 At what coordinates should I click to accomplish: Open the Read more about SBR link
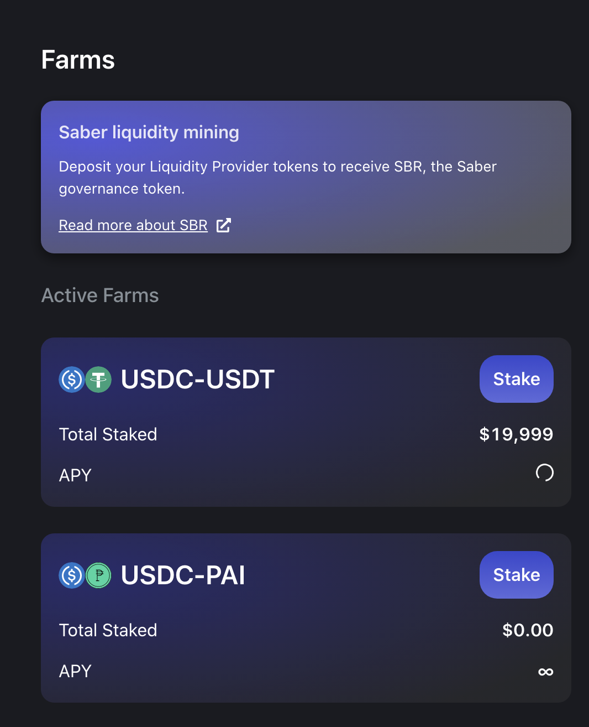133,225
